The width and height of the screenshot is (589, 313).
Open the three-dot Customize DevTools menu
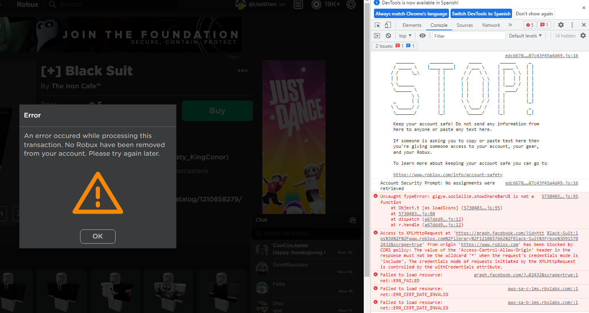(572, 25)
